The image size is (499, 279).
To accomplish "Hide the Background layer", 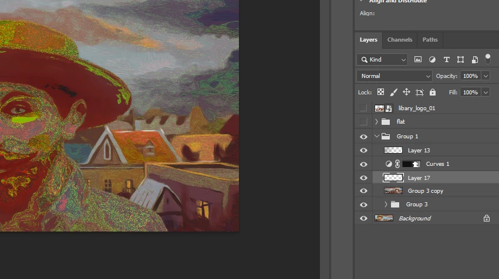I will (363, 218).
